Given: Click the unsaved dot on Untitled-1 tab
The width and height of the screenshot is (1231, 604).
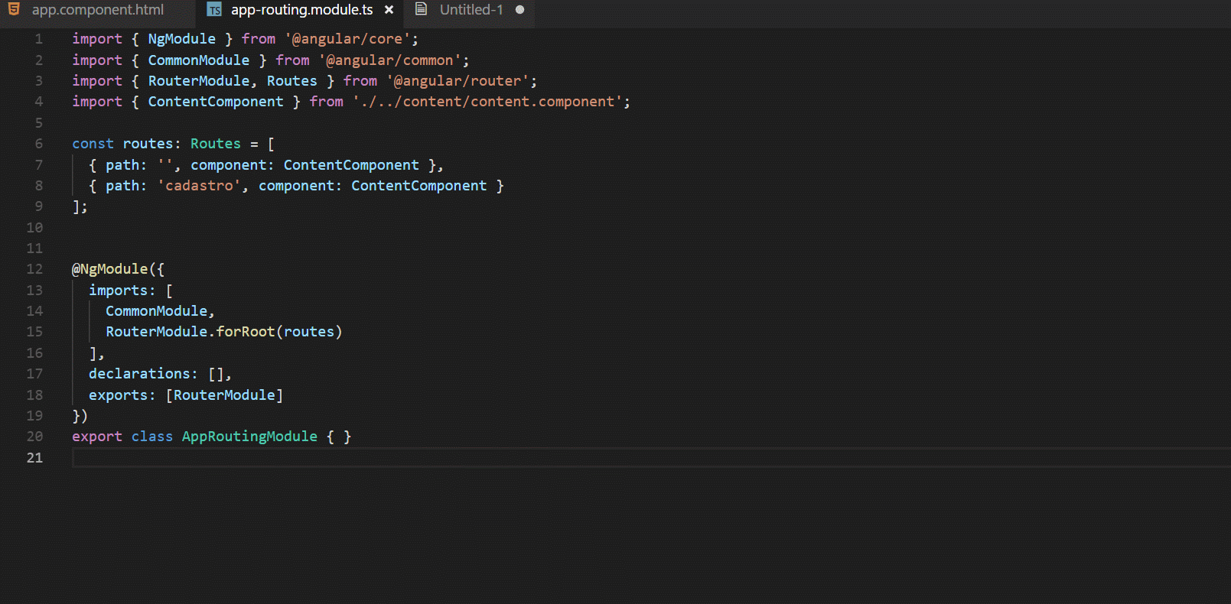Looking at the screenshot, I should (x=520, y=10).
